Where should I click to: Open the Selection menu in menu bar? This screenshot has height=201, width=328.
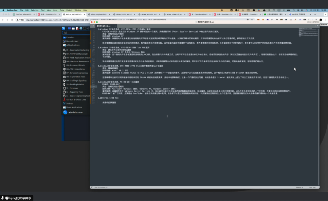[35, 10]
